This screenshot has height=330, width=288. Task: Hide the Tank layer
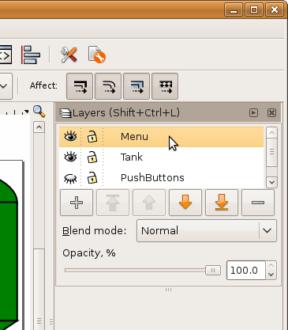(x=70, y=157)
